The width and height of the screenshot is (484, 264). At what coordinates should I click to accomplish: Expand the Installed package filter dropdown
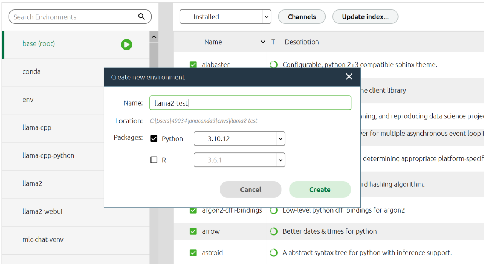267,17
